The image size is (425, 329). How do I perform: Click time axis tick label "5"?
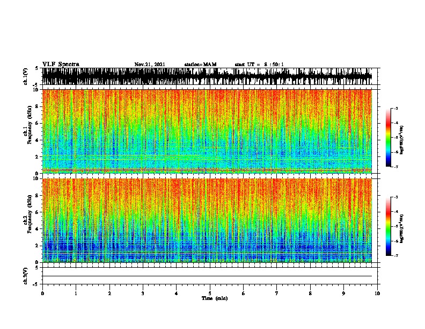(210, 294)
